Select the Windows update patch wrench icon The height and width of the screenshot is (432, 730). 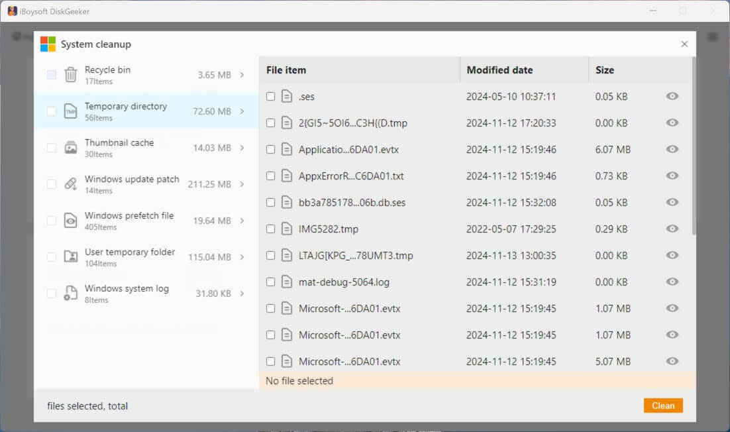coord(70,184)
